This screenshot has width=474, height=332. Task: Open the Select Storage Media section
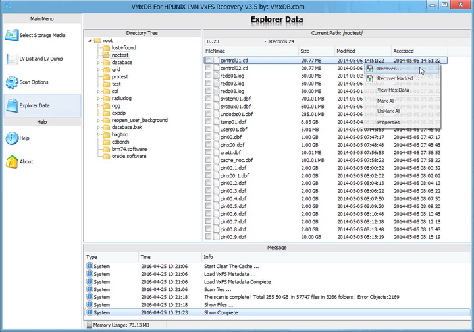click(40, 34)
